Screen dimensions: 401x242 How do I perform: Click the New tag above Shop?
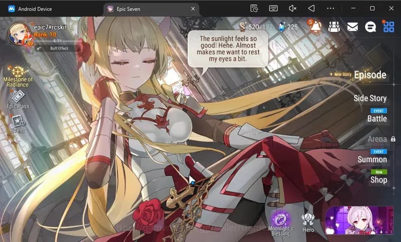tap(379, 172)
